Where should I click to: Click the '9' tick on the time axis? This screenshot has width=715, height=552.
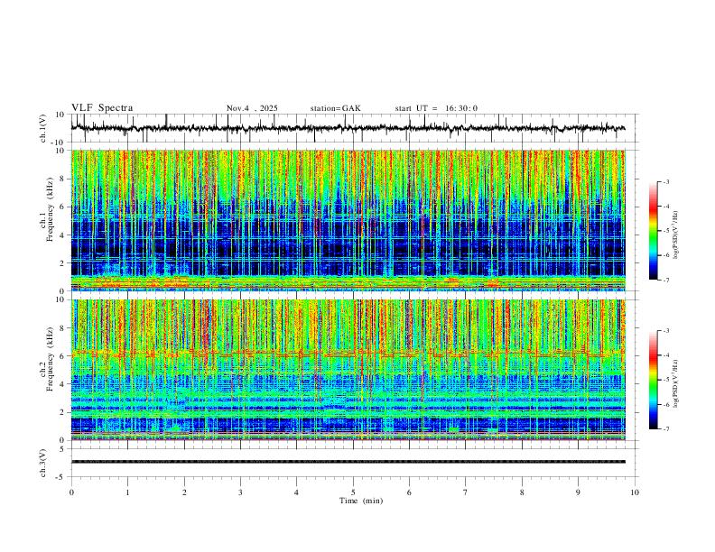[578, 492]
